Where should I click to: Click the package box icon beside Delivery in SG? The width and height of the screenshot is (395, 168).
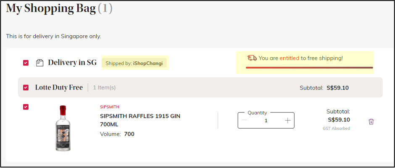(40, 63)
